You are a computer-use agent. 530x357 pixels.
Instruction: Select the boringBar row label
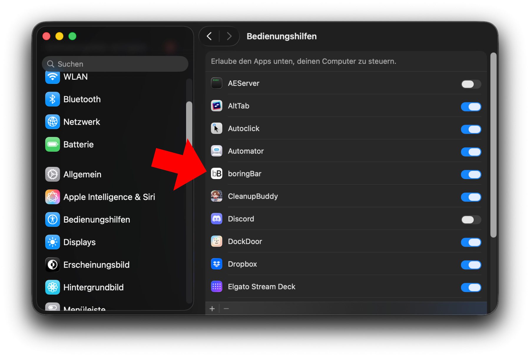point(245,174)
